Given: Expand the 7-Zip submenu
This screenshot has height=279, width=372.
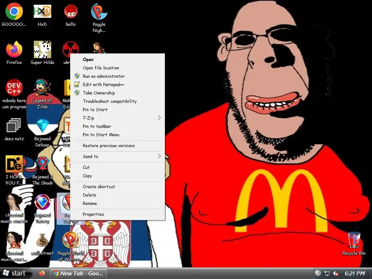Looking at the screenshot, I should (x=117, y=118).
